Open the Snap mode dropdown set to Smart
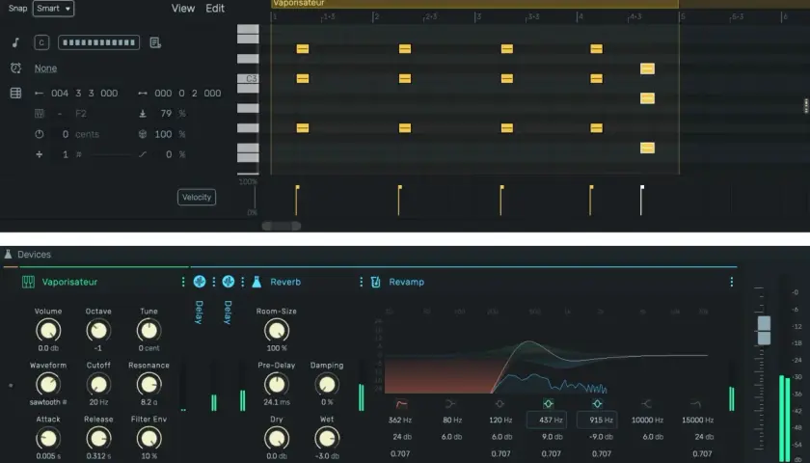This screenshot has height=463, width=810. (53, 9)
